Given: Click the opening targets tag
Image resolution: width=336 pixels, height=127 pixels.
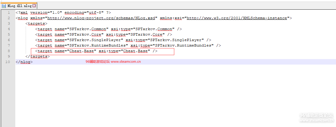Looking at the screenshot, I should coord(36,23).
